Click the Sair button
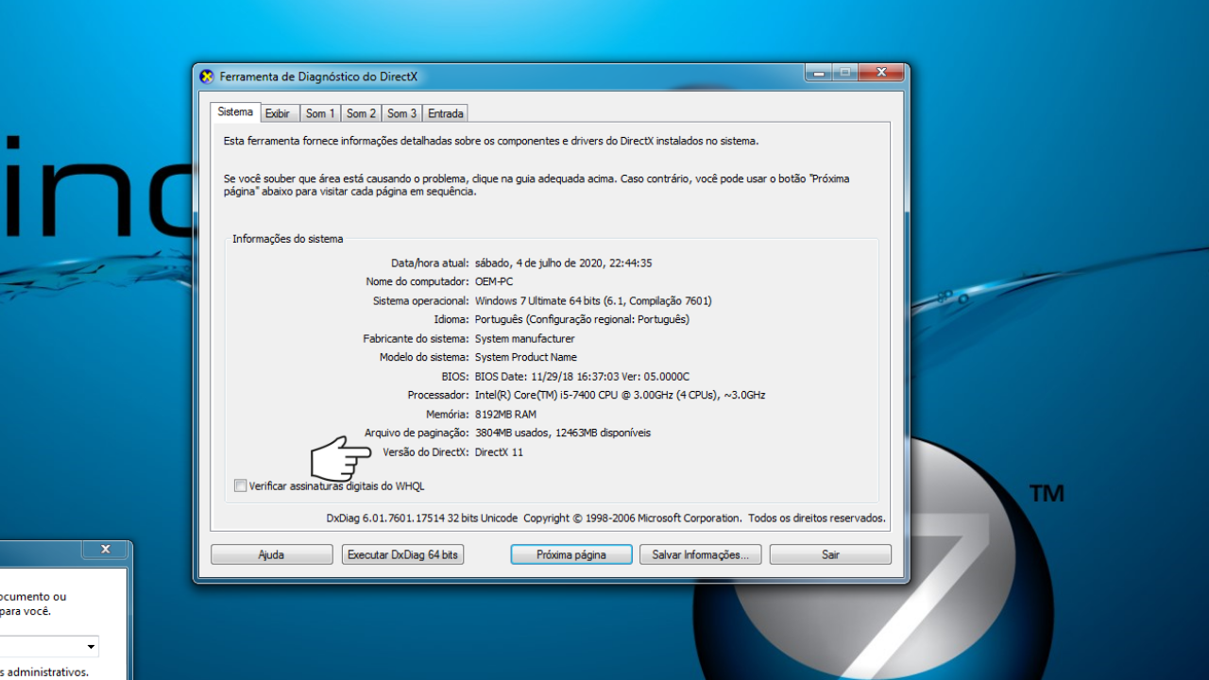The image size is (1209, 680). (830, 554)
